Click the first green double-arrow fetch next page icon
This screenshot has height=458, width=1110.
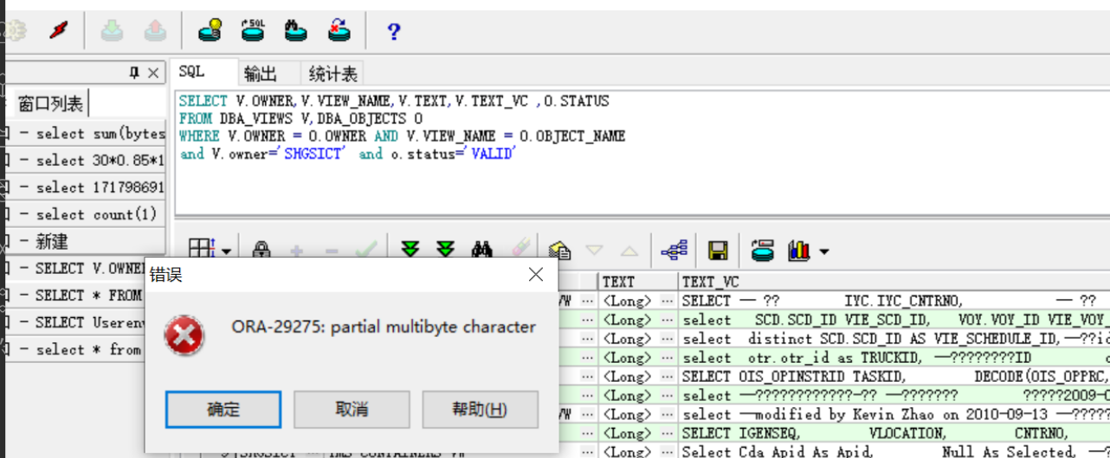410,251
